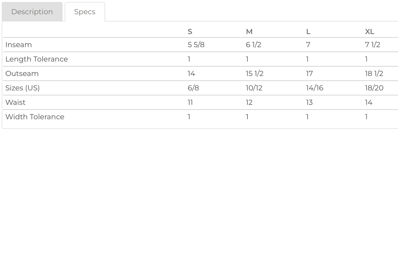The image size is (398, 261).
Task: Select the 14/16 US size cell
Action: (x=315, y=88)
